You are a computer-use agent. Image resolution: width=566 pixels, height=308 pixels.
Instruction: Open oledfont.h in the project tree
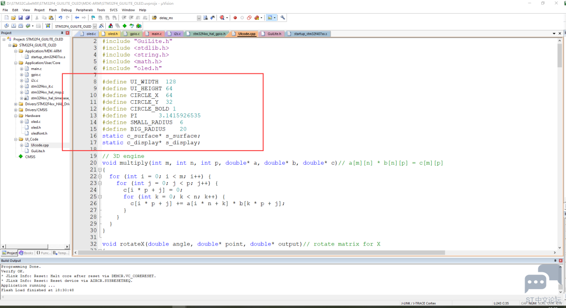tap(39, 133)
